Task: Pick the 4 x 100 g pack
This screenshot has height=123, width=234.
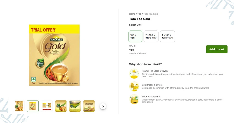Action: click(x=167, y=36)
